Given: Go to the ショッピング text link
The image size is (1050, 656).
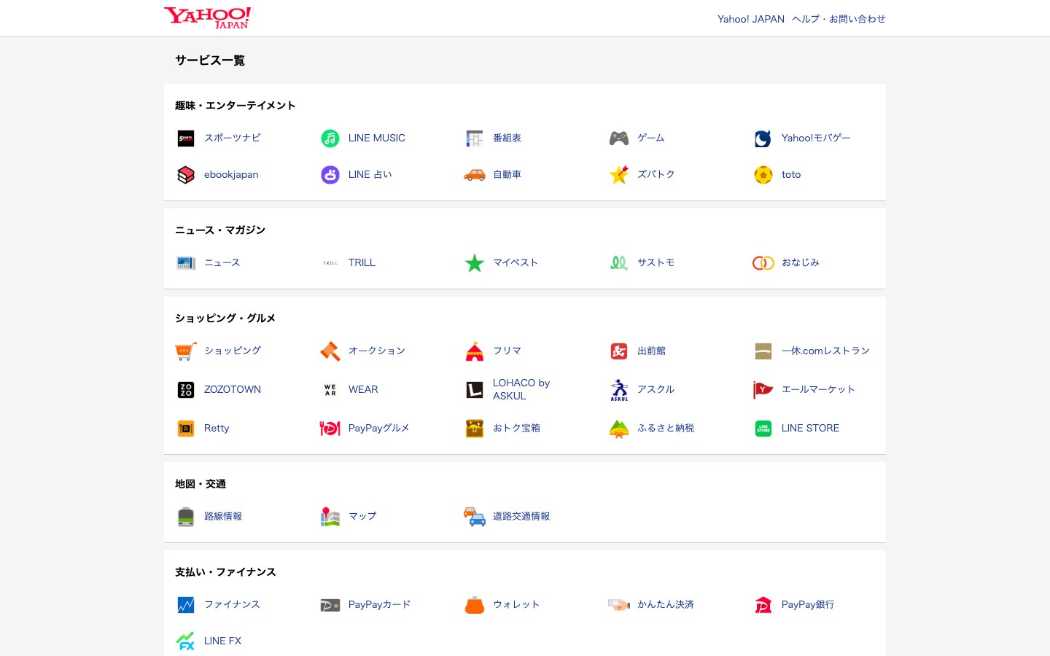Looking at the screenshot, I should [233, 351].
